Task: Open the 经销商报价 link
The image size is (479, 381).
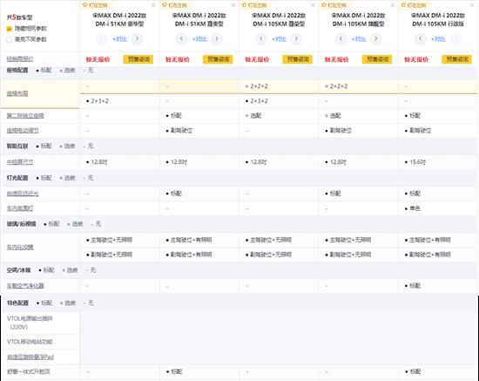Action: pos(20,59)
